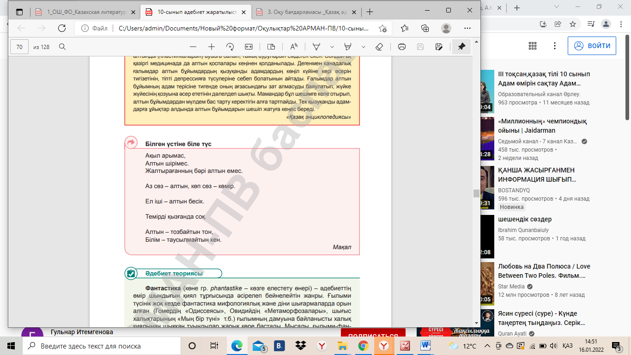Rotate the PDF page

pos(230,47)
